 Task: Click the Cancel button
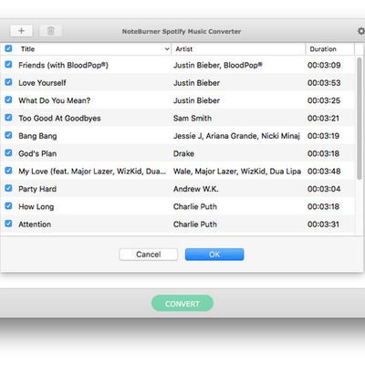(149, 255)
